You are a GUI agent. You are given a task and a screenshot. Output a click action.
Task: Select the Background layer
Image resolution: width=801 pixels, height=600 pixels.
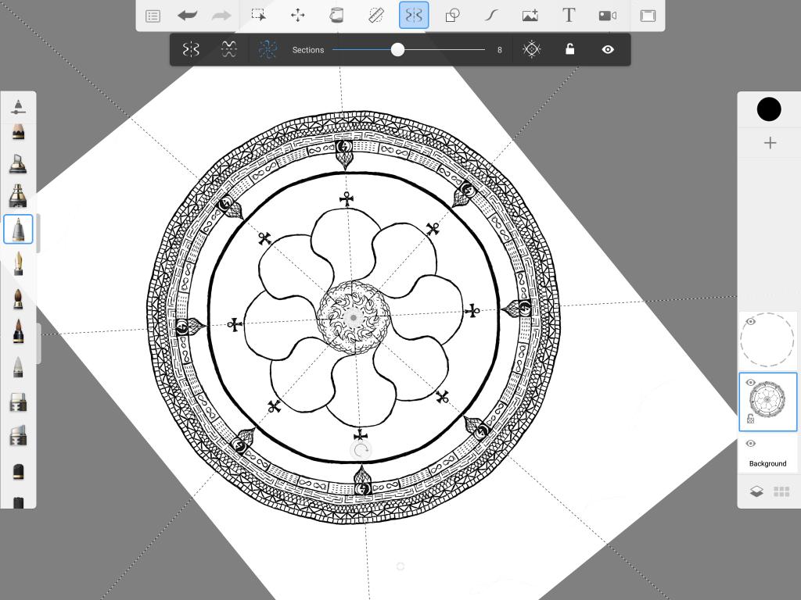click(767, 452)
